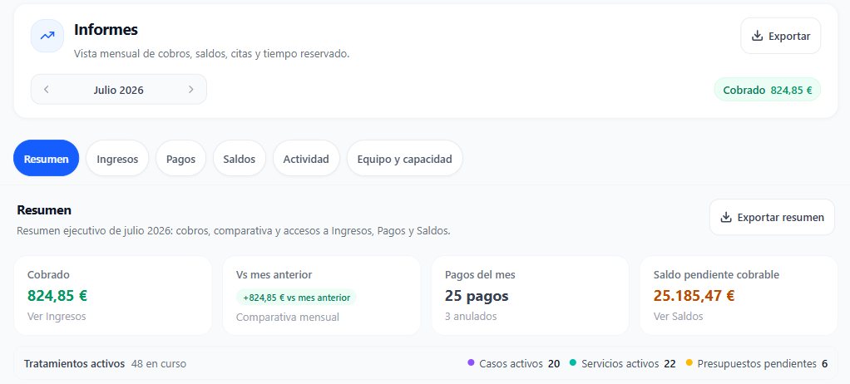Image resolution: width=850 pixels, height=384 pixels.
Task: Click the yellow Presupuestos pendientes dot
Action: 689,363
